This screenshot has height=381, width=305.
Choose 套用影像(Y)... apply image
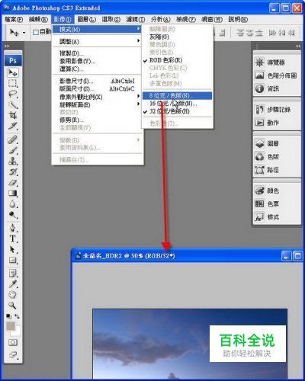pos(97,61)
